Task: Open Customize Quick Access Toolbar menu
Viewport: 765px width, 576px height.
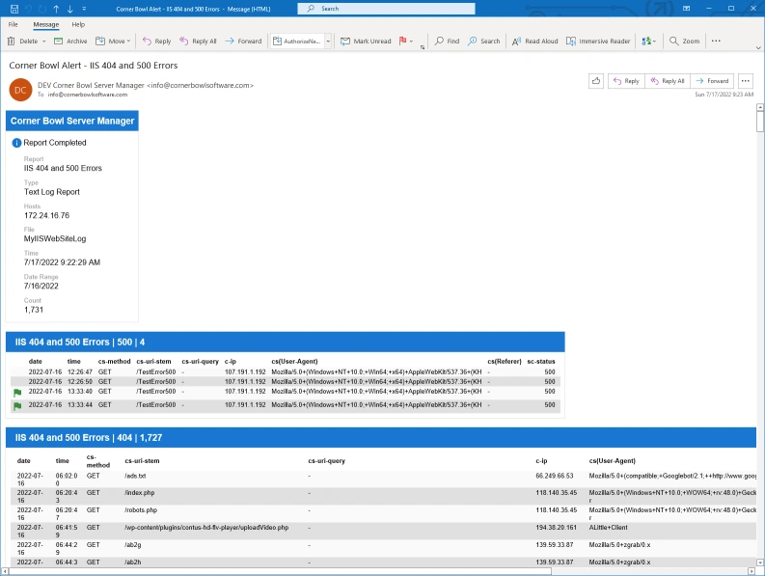Action: [x=84, y=9]
